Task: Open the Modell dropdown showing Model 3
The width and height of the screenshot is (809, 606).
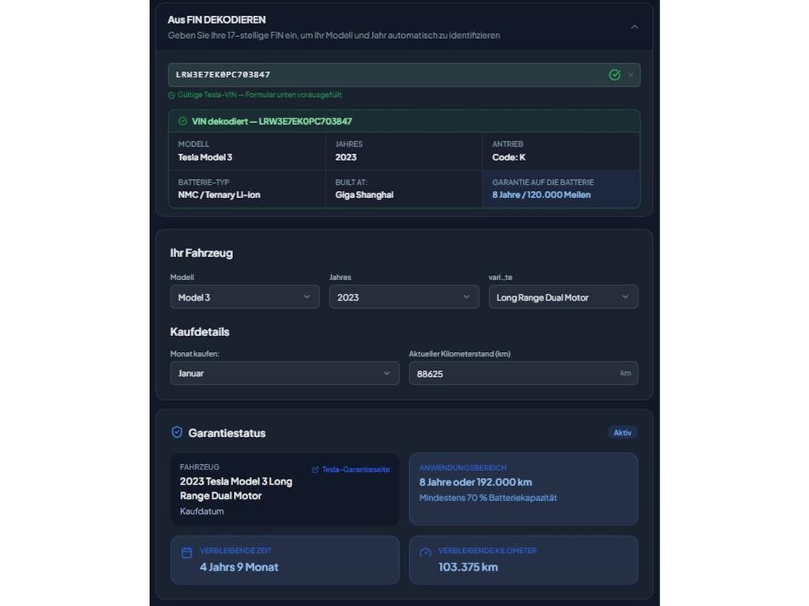Action: 245,297
